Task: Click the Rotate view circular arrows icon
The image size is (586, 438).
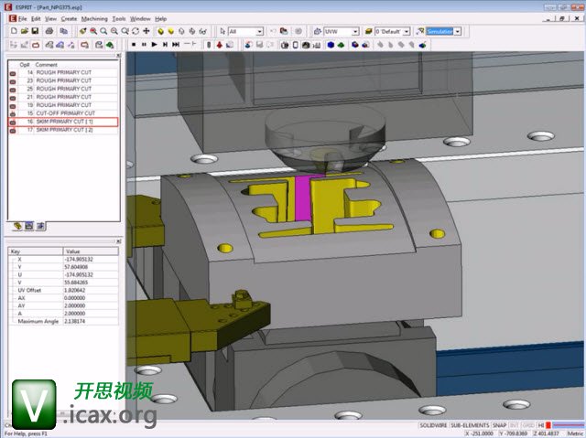Action: tap(136, 31)
